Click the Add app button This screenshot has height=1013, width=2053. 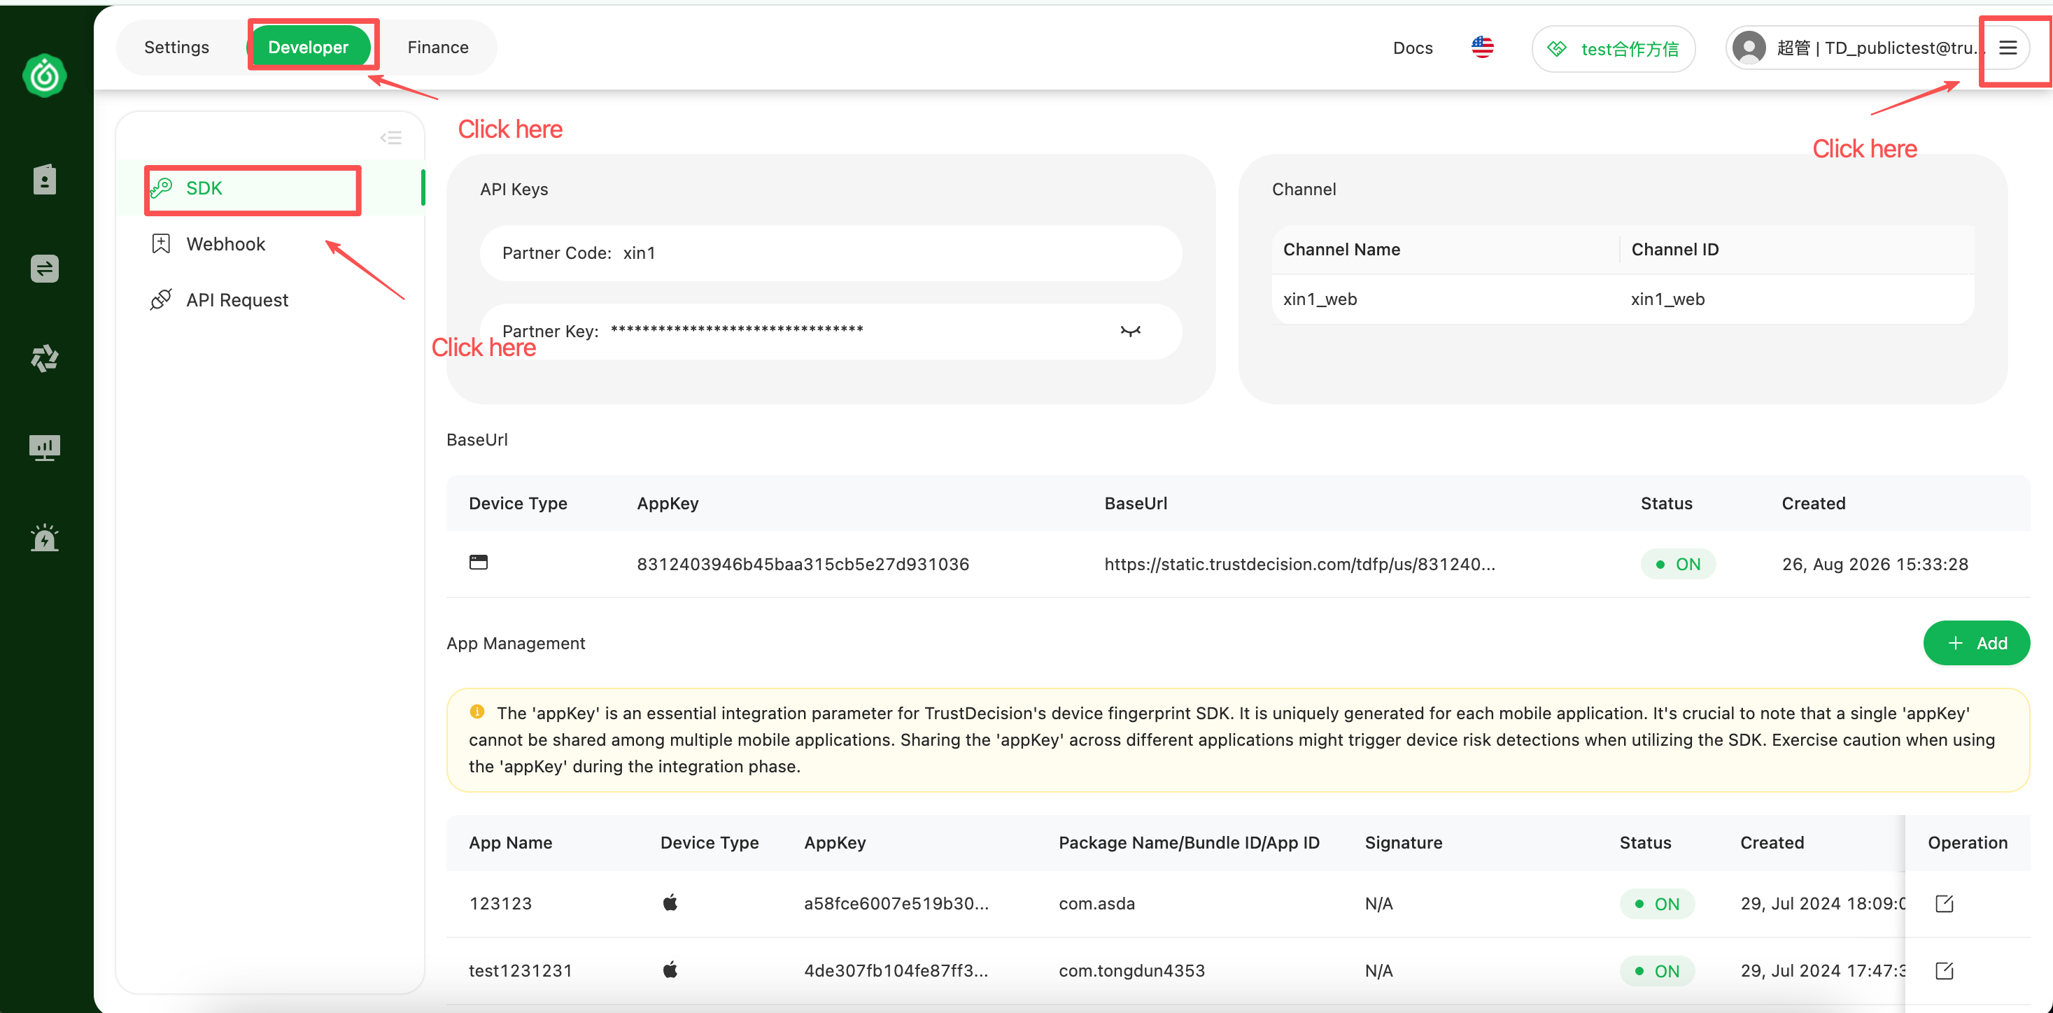point(1976,642)
